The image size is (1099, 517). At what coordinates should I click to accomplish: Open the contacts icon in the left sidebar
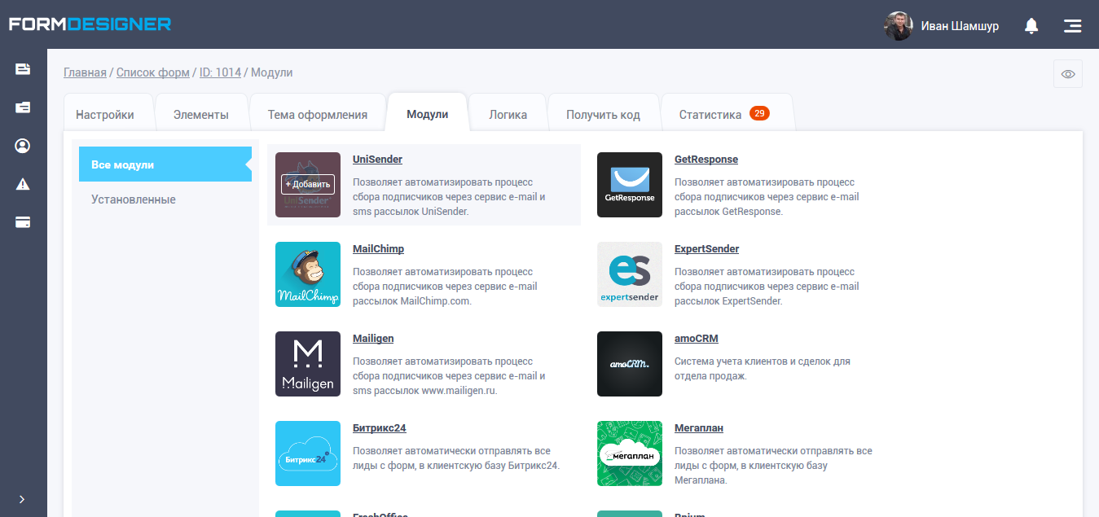coord(22,145)
